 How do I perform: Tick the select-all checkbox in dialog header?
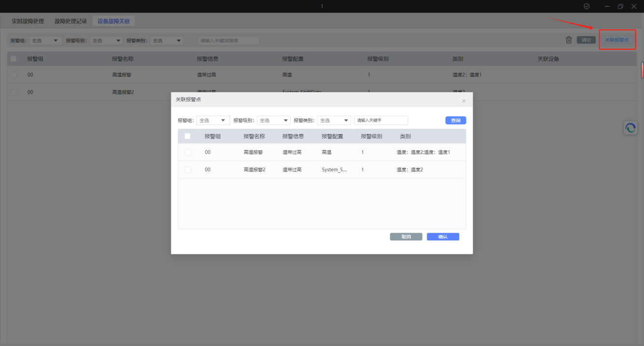pos(188,136)
